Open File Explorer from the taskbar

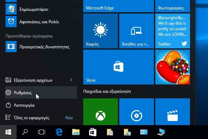coord(76,132)
